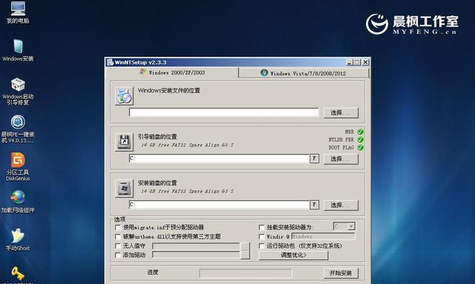Click 选择 for Windows install files
This screenshot has height=284, width=475.
(341, 113)
